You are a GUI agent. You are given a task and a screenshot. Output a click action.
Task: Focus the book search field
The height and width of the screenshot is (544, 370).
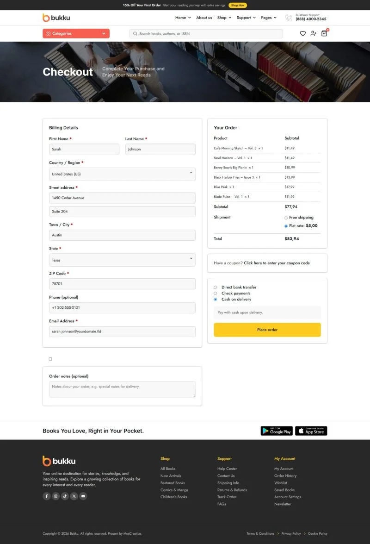pyautogui.click(x=206, y=34)
